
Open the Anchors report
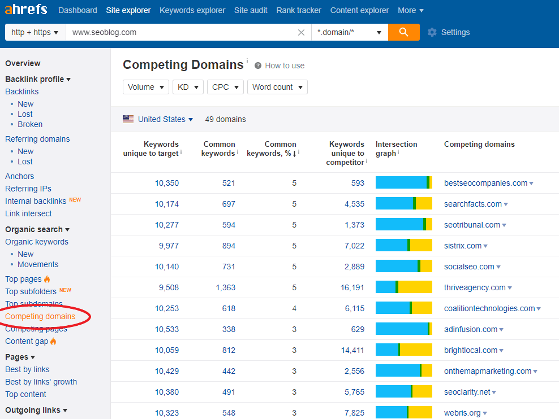click(20, 176)
